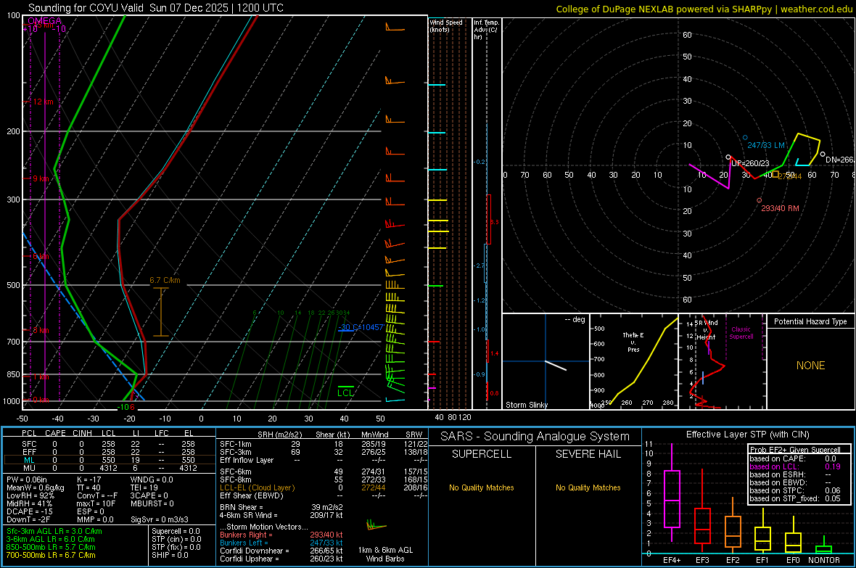Click the LowRH = 92% value

tap(30, 496)
